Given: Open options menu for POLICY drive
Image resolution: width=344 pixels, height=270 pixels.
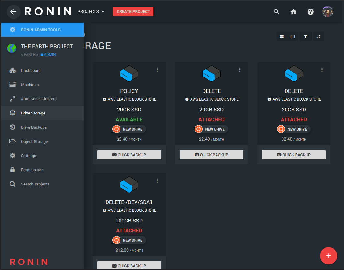Looking at the screenshot, I should pyautogui.click(x=157, y=69).
